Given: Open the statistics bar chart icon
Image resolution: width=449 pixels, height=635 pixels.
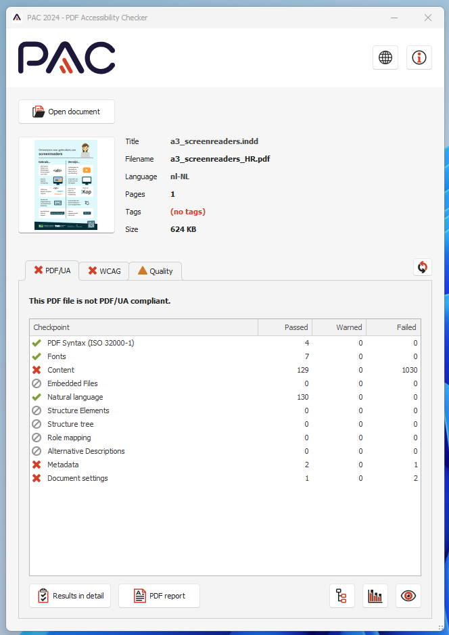Looking at the screenshot, I should tap(375, 596).
